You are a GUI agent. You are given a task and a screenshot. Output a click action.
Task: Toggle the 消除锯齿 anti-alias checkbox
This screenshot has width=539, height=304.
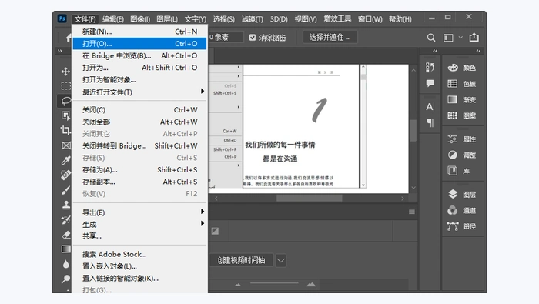tap(253, 38)
